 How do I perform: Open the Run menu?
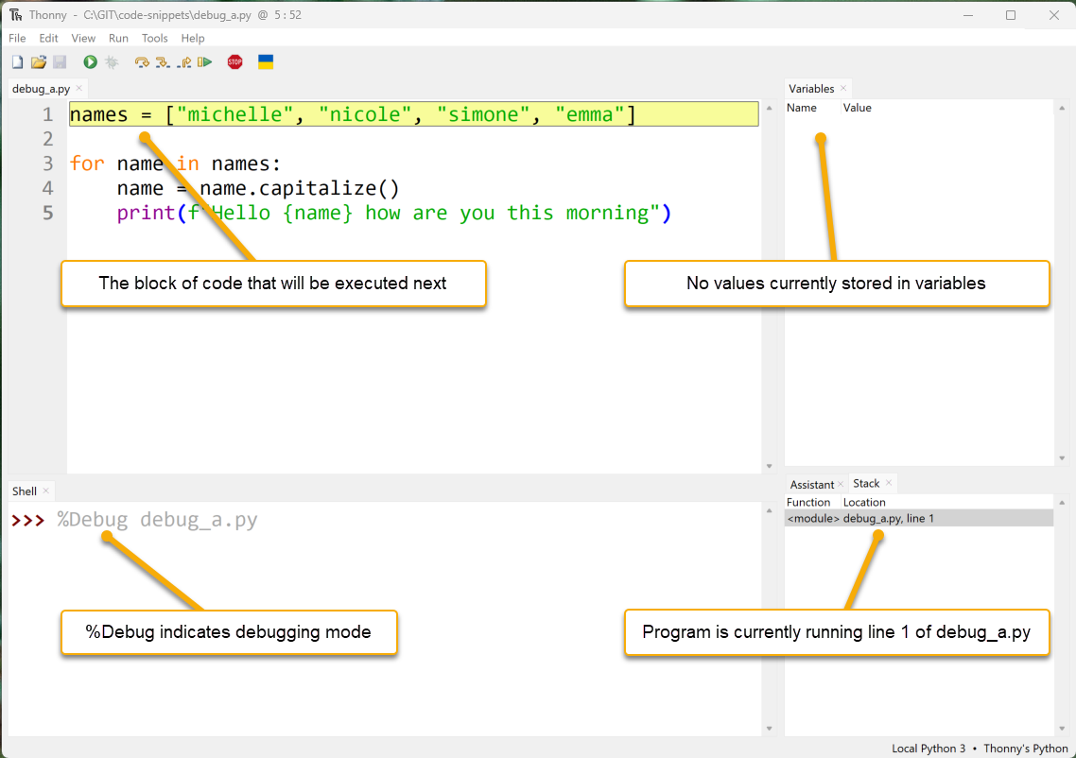pos(118,39)
